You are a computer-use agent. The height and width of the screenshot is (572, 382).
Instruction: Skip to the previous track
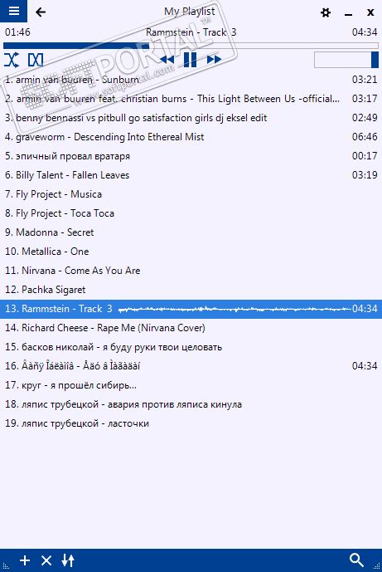pos(167,60)
